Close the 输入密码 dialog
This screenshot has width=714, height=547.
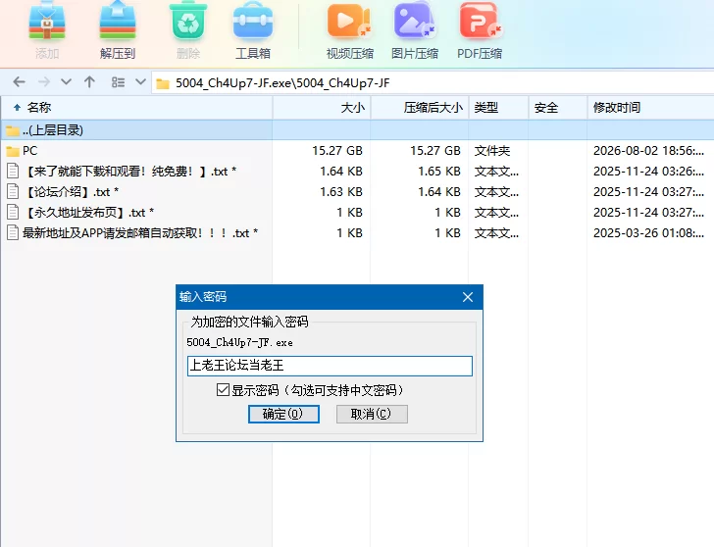pos(468,297)
